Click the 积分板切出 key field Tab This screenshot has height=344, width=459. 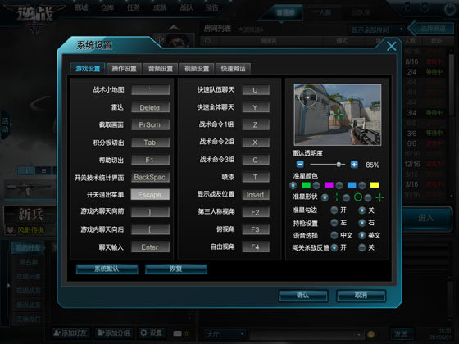click(150, 143)
